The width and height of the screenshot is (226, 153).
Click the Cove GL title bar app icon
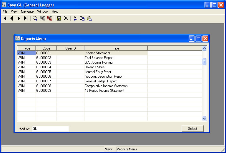point(4,5)
